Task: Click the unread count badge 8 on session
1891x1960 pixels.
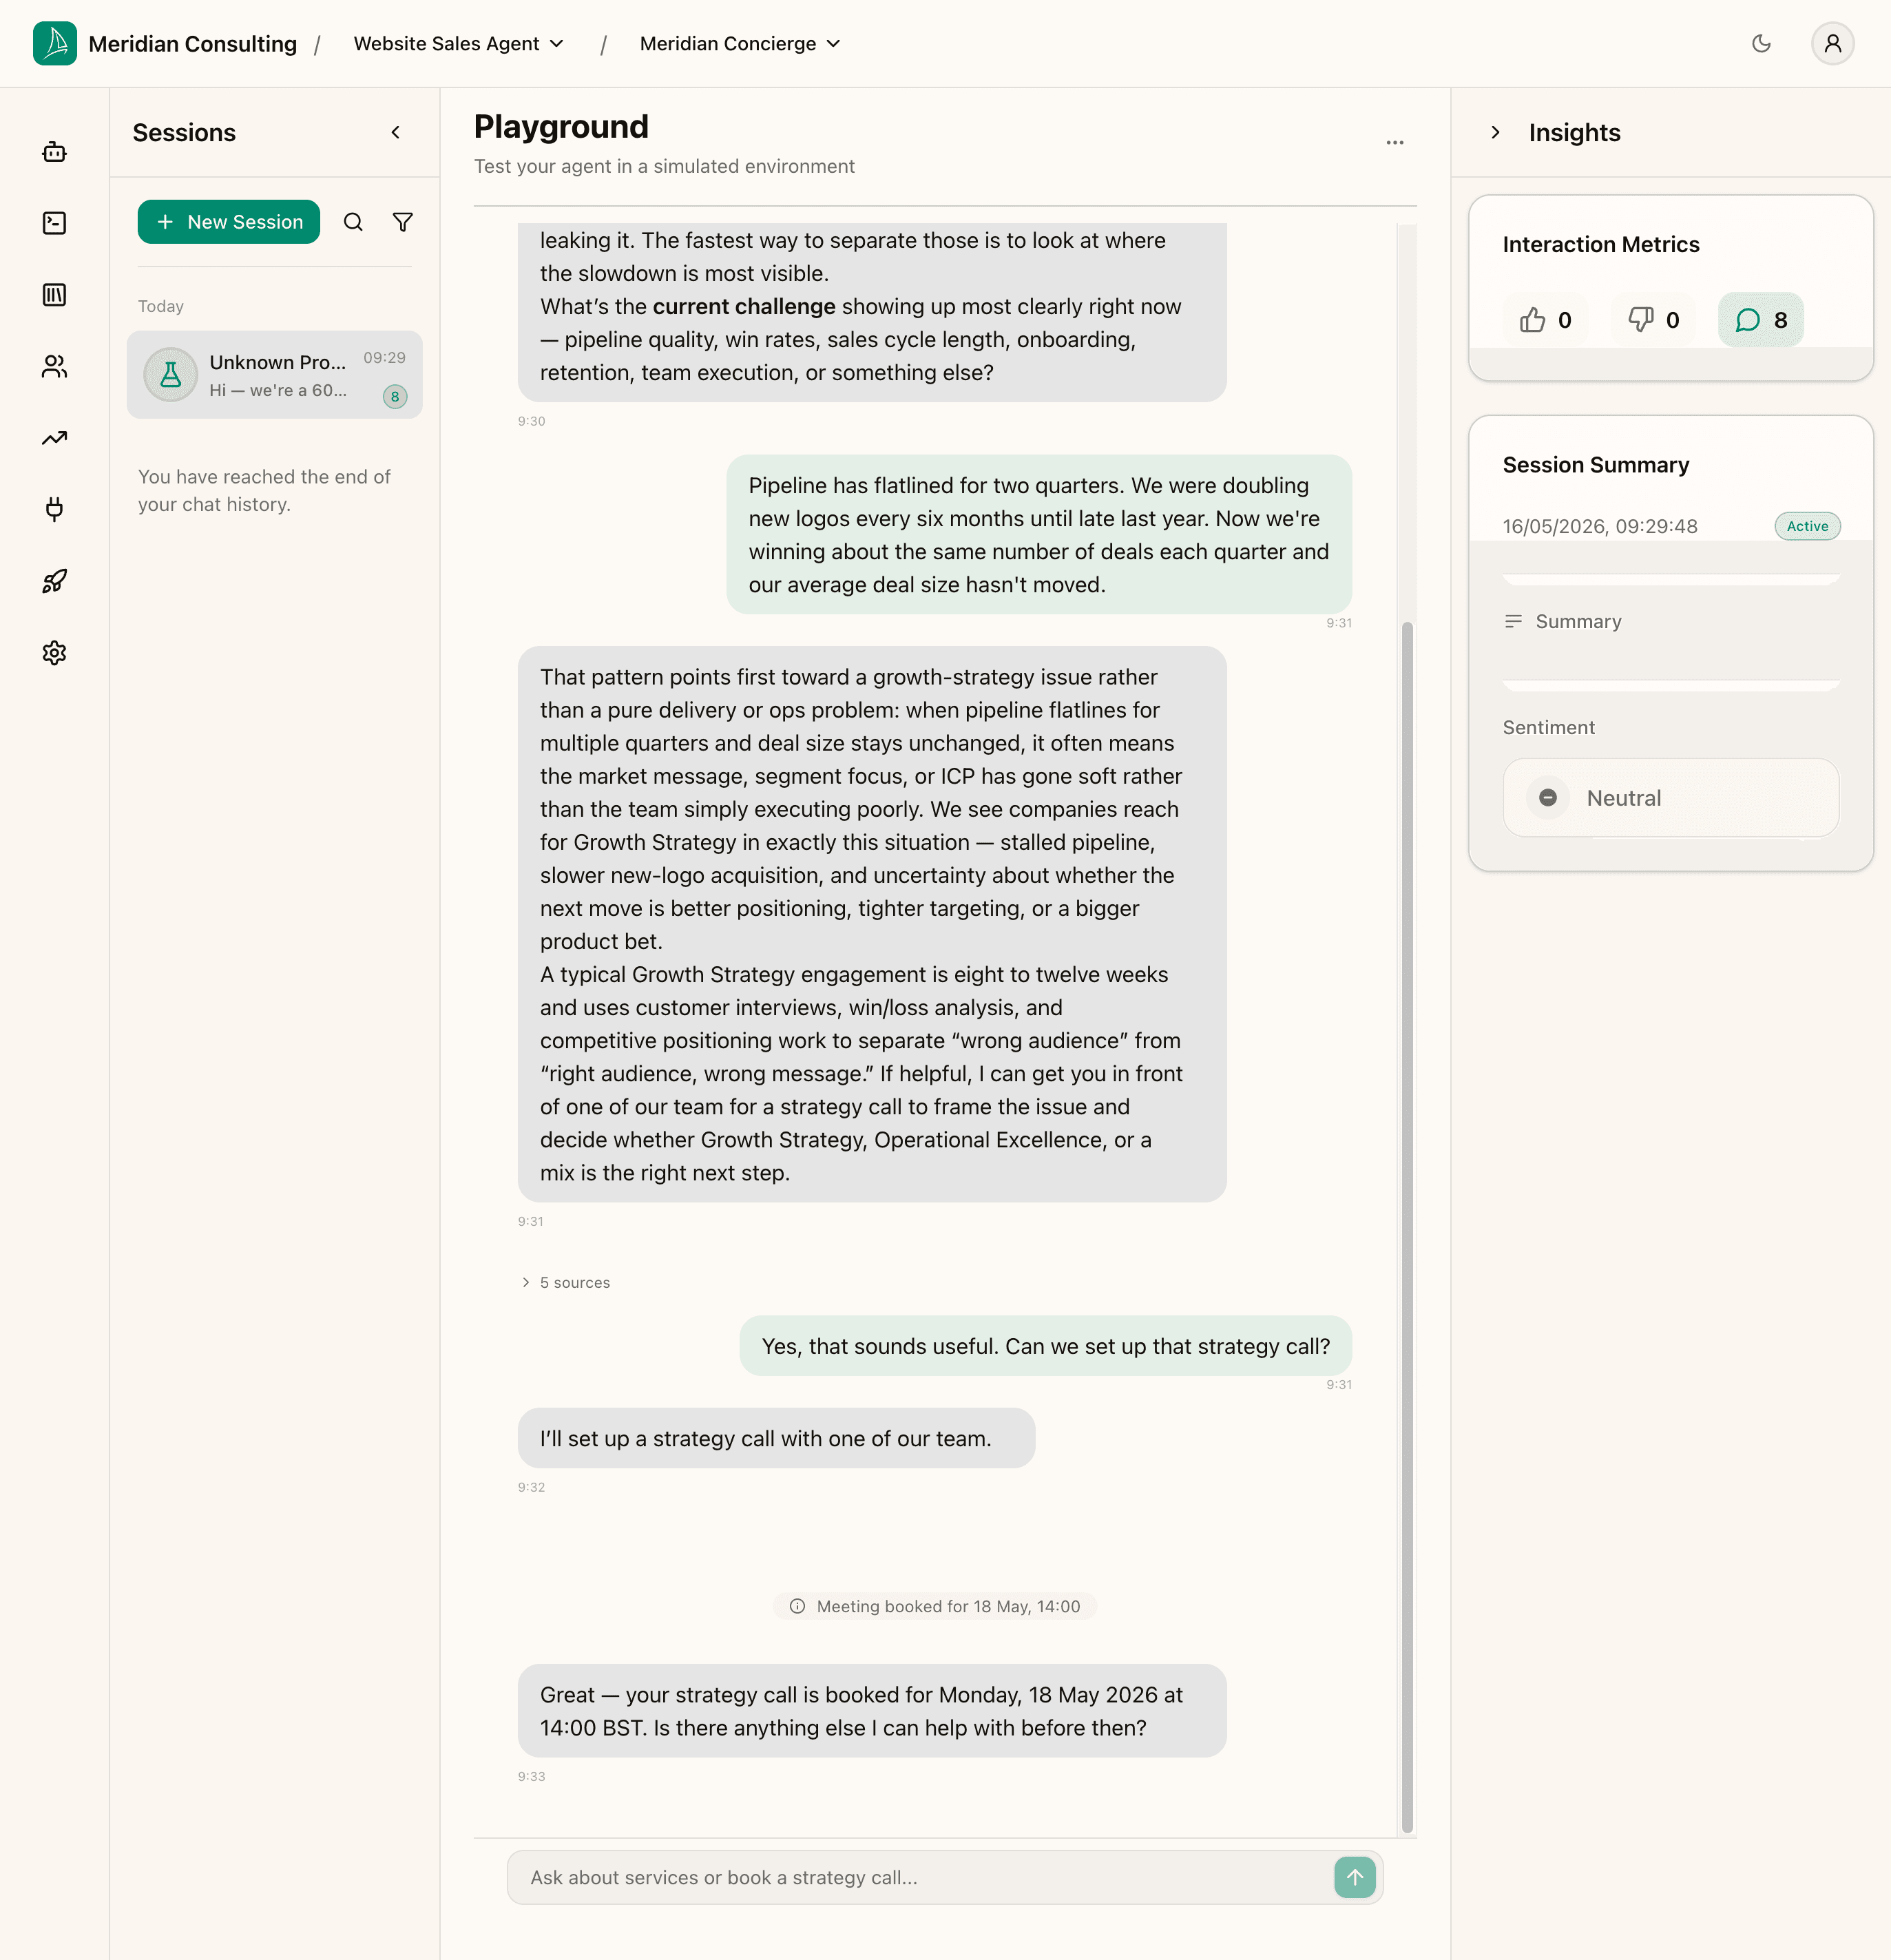Action: click(x=395, y=397)
